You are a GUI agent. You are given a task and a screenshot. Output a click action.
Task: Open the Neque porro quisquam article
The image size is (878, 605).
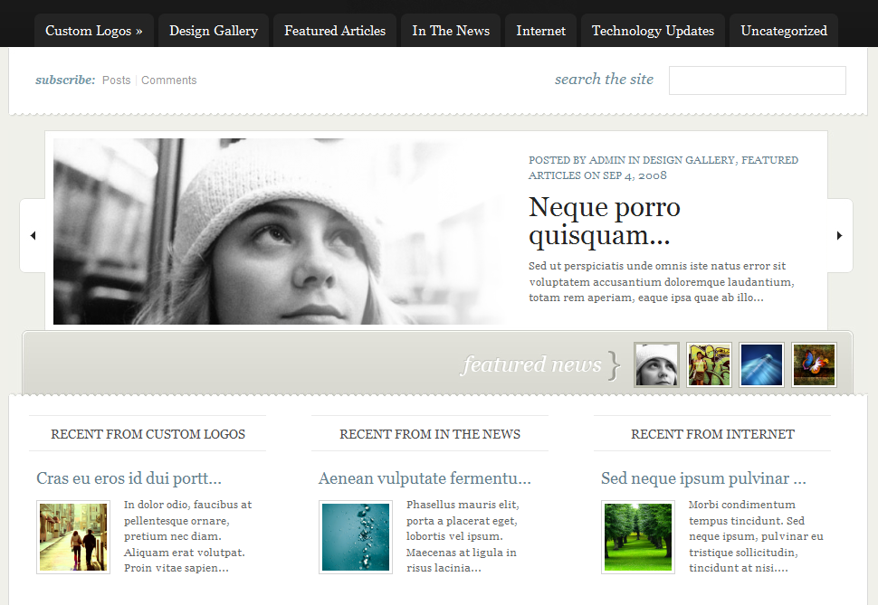604,221
